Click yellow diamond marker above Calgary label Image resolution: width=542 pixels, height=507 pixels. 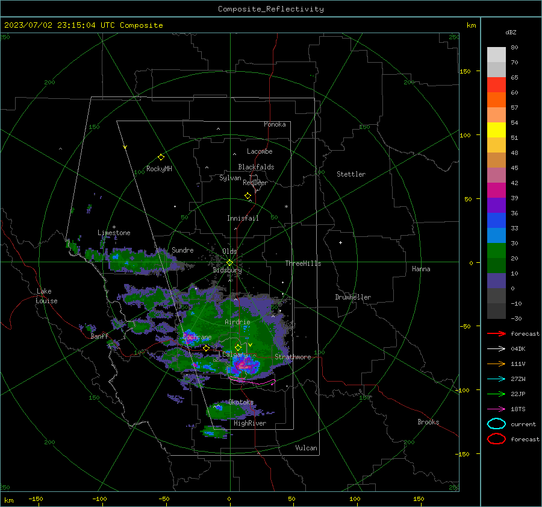[x=238, y=347]
